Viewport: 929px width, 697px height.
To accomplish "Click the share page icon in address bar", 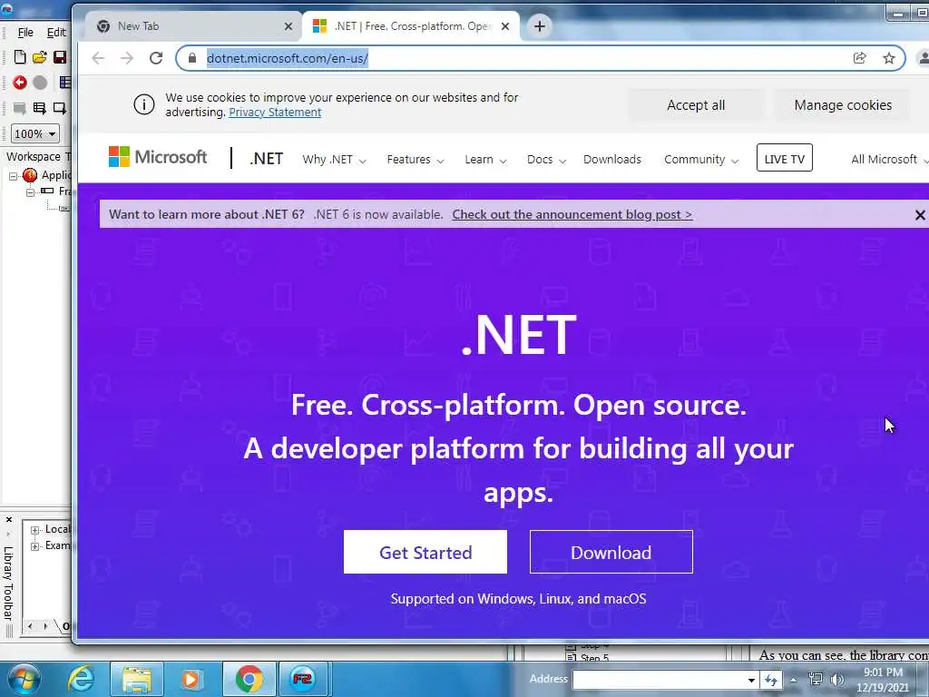I will click(860, 58).
